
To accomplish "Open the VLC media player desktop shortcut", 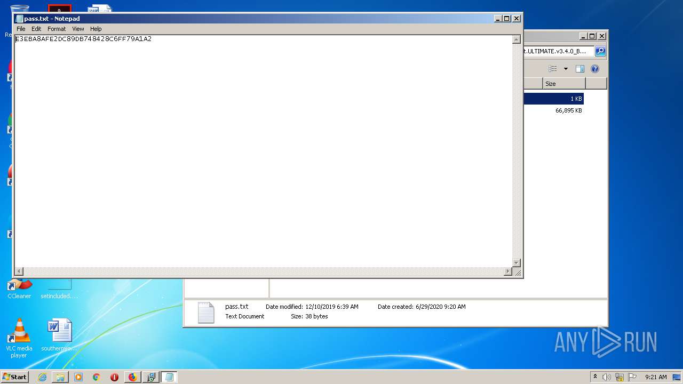I will coord(19,338).
